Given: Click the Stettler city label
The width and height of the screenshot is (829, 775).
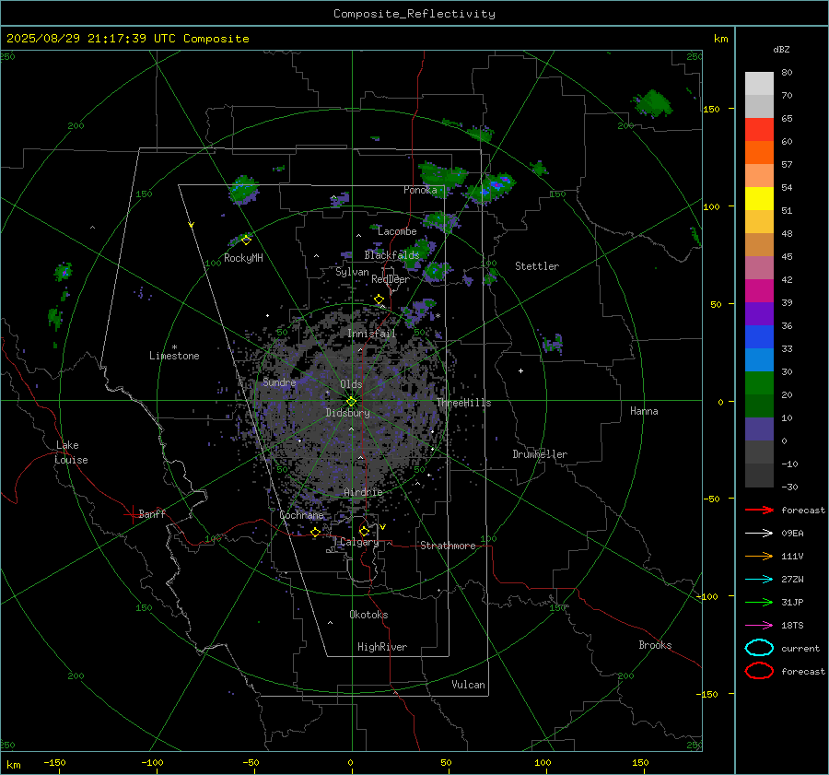Looking at the screenshot, I should [x=537, y=266].
